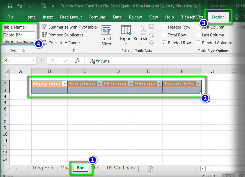Open the Đơn giá filter dropdown
Image resolution: width=245 pixels, height=177 pixels.
point(160,84)
